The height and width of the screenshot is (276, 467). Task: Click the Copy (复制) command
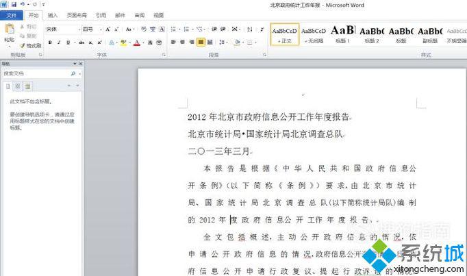29,36
